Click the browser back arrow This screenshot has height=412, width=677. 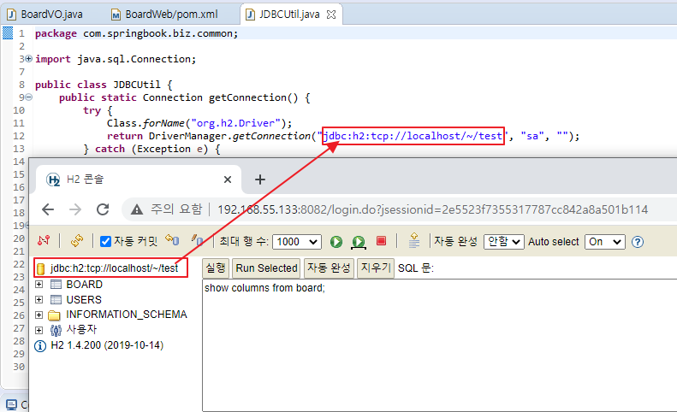click(47, 209)
